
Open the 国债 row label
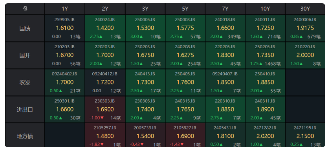point(25,28)
